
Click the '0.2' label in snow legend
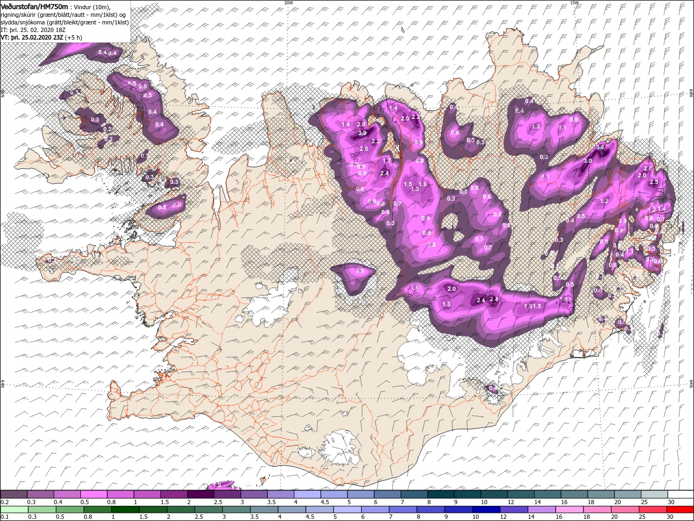coord(4,502)
